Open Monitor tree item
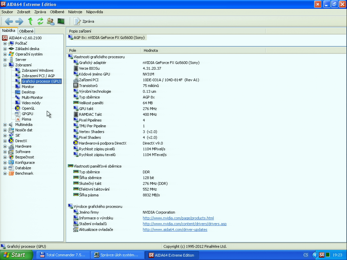347x260 pixels. 28,87
